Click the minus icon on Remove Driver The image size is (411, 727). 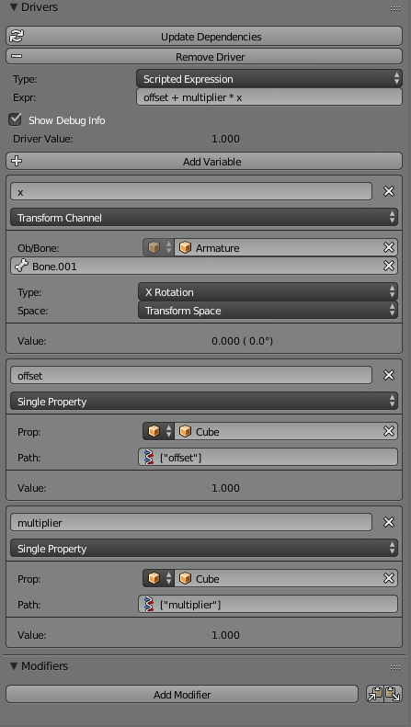pyautogui.click(x=17, y=57)
